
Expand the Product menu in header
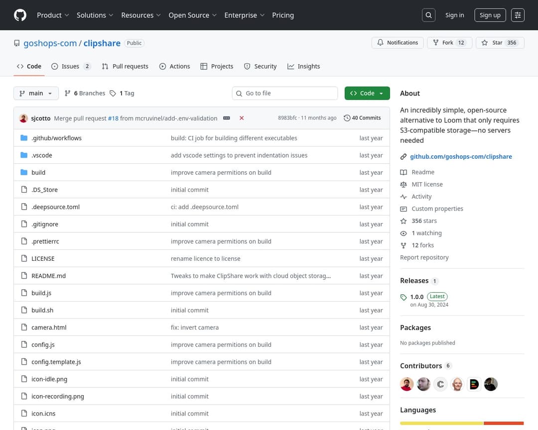(x=53, y=15)
